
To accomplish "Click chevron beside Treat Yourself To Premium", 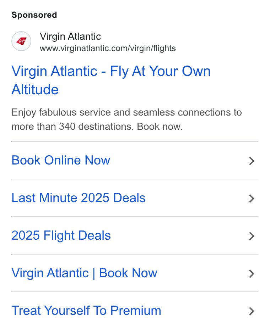I will click(252, 311).
